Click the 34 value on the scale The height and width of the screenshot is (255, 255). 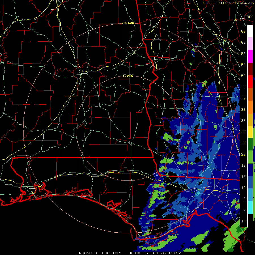click(x=243, y=121)
